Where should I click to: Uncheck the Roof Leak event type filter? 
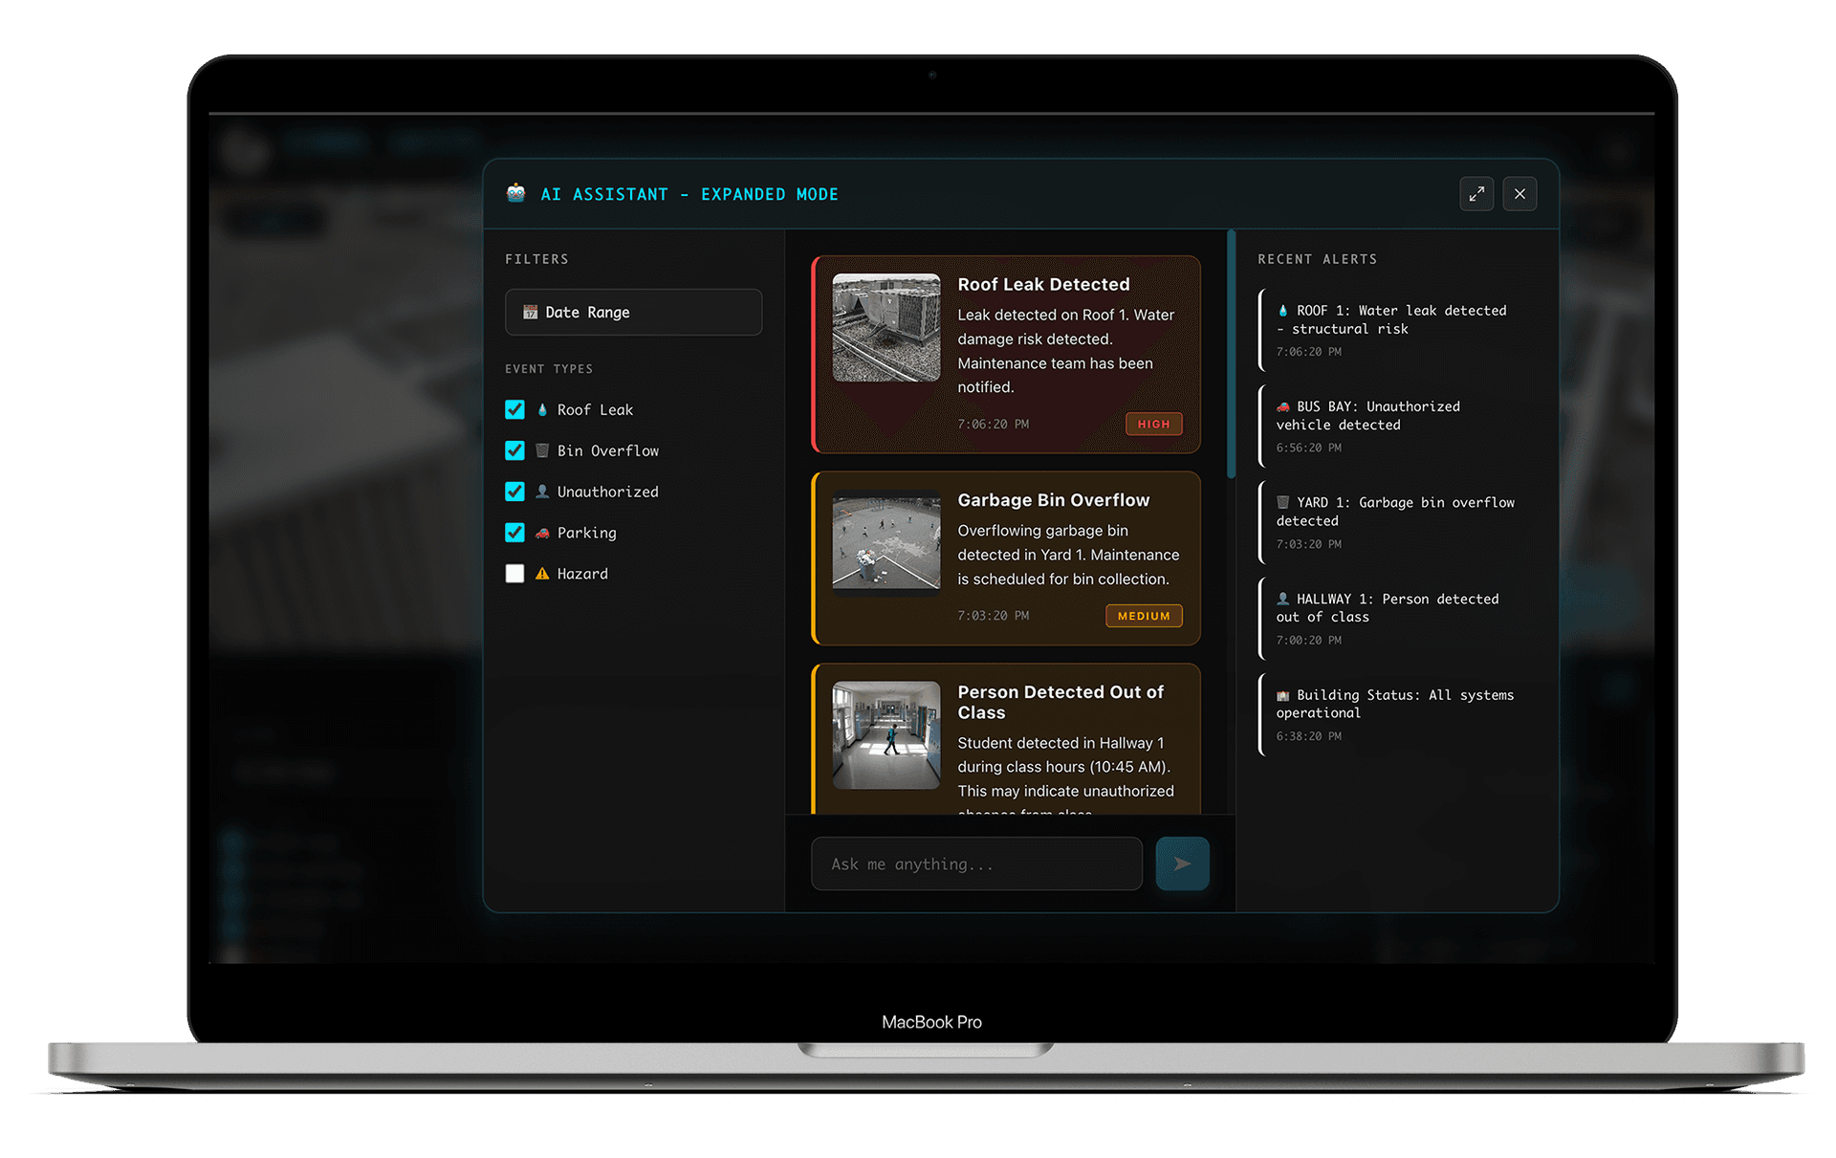click(514, 409)
